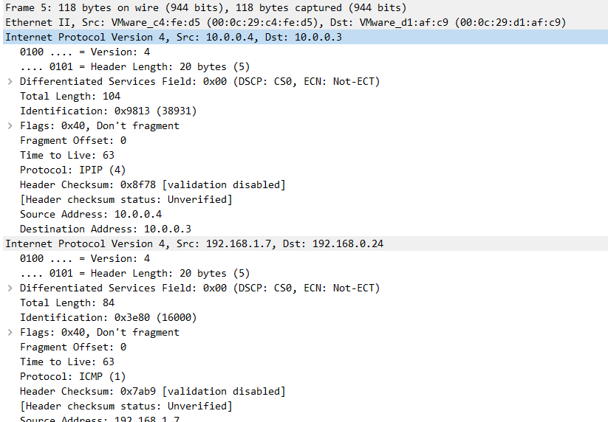Expand the inner Flags 0x40 row
This screenshot has width=608, height=422.
pos(10,333)
